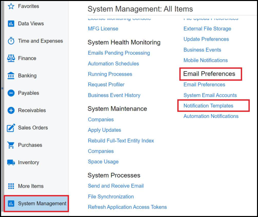Click the More Items grid icon
The width and height of the screenshot is (258, 217).
11,186
